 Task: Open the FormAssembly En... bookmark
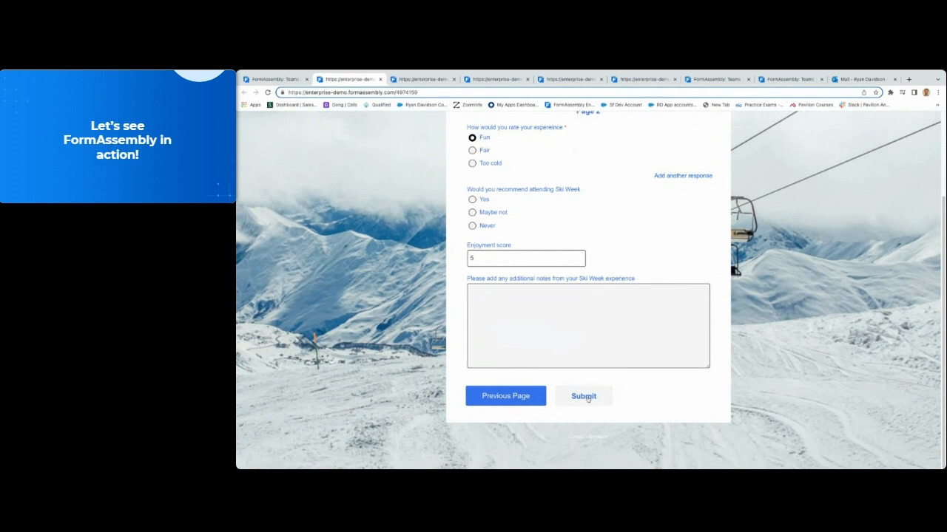(570, 105)
